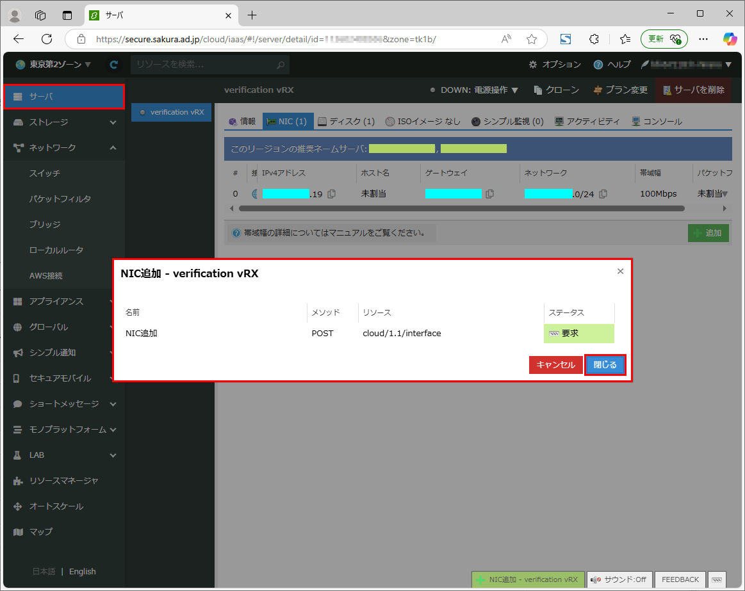Switch to the シンプル監視 (0) tab
The height and width of the screenshot is (591, 745).
coord(507,122)
